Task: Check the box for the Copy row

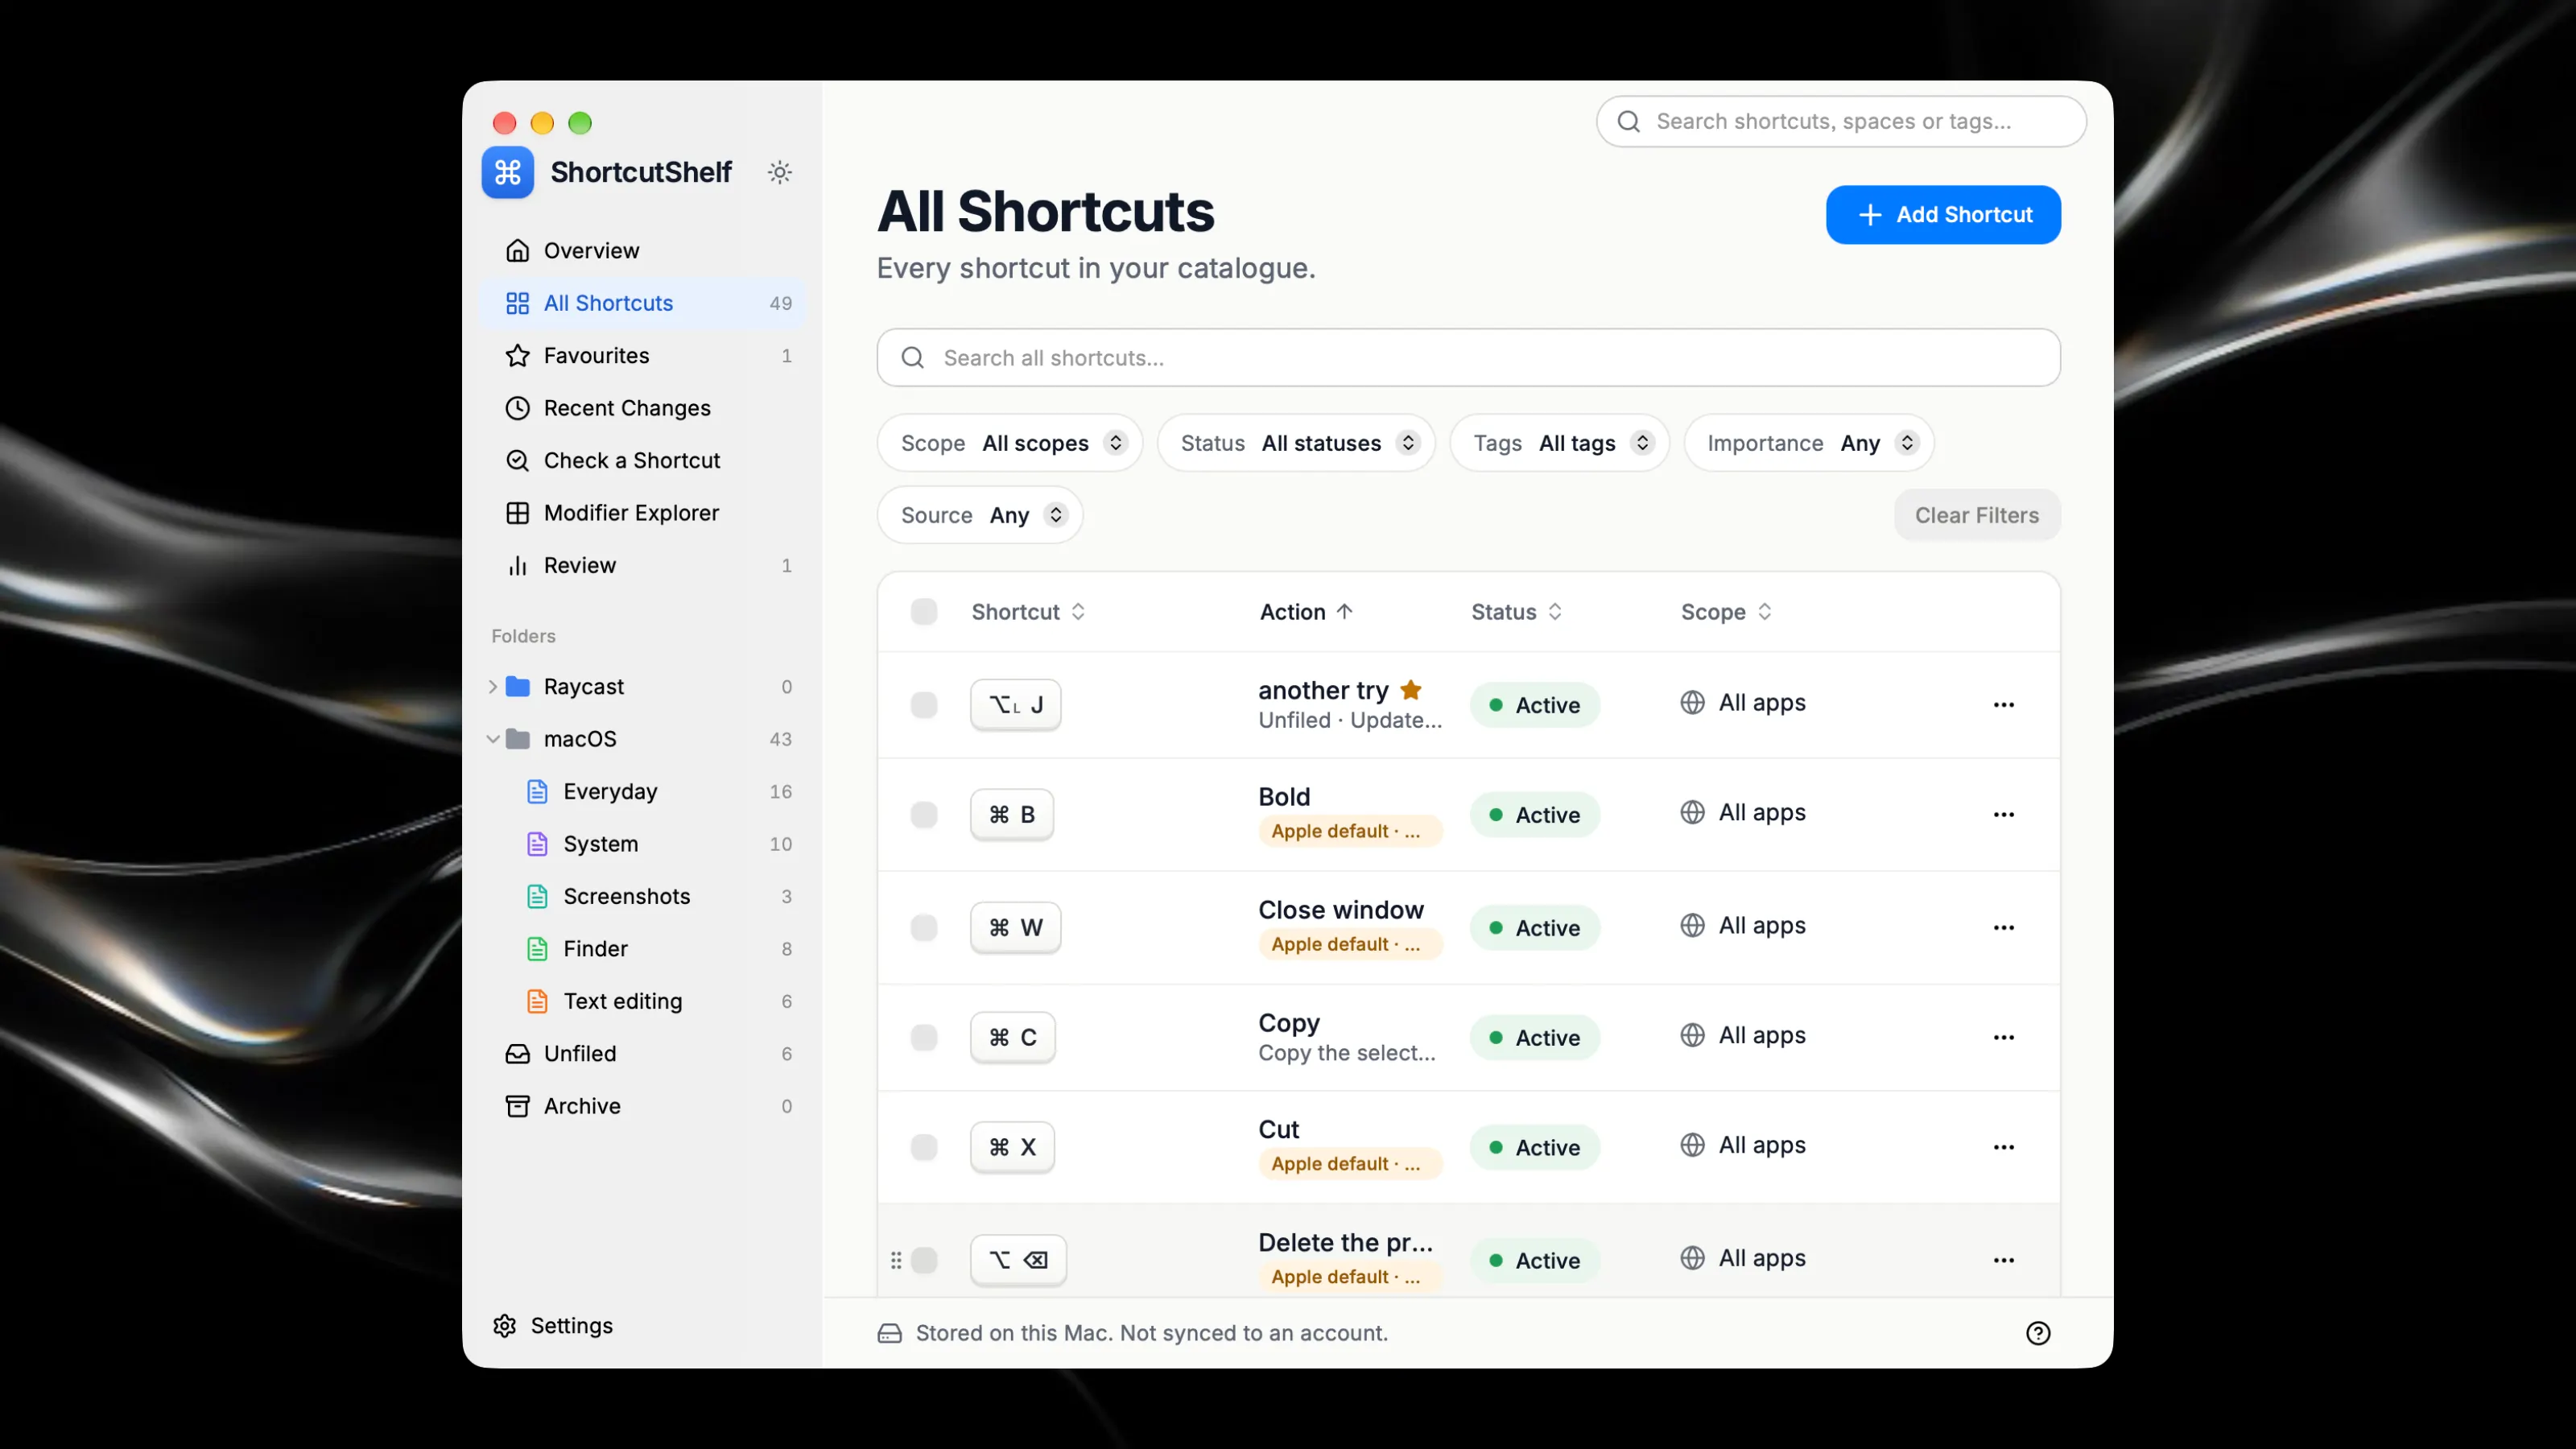Action: tap(923, 1037)
